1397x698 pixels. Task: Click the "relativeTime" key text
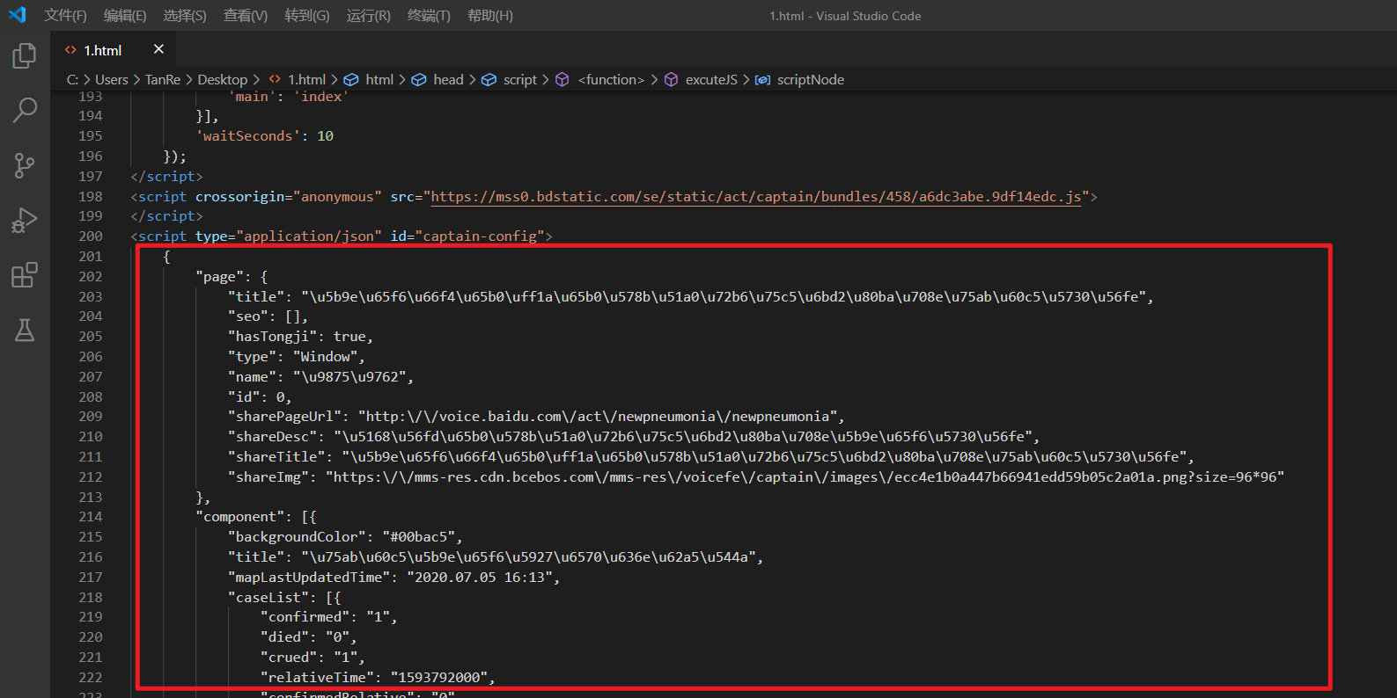317,677
